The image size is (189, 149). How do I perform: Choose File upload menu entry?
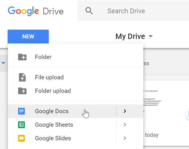[x=49, y=77]
